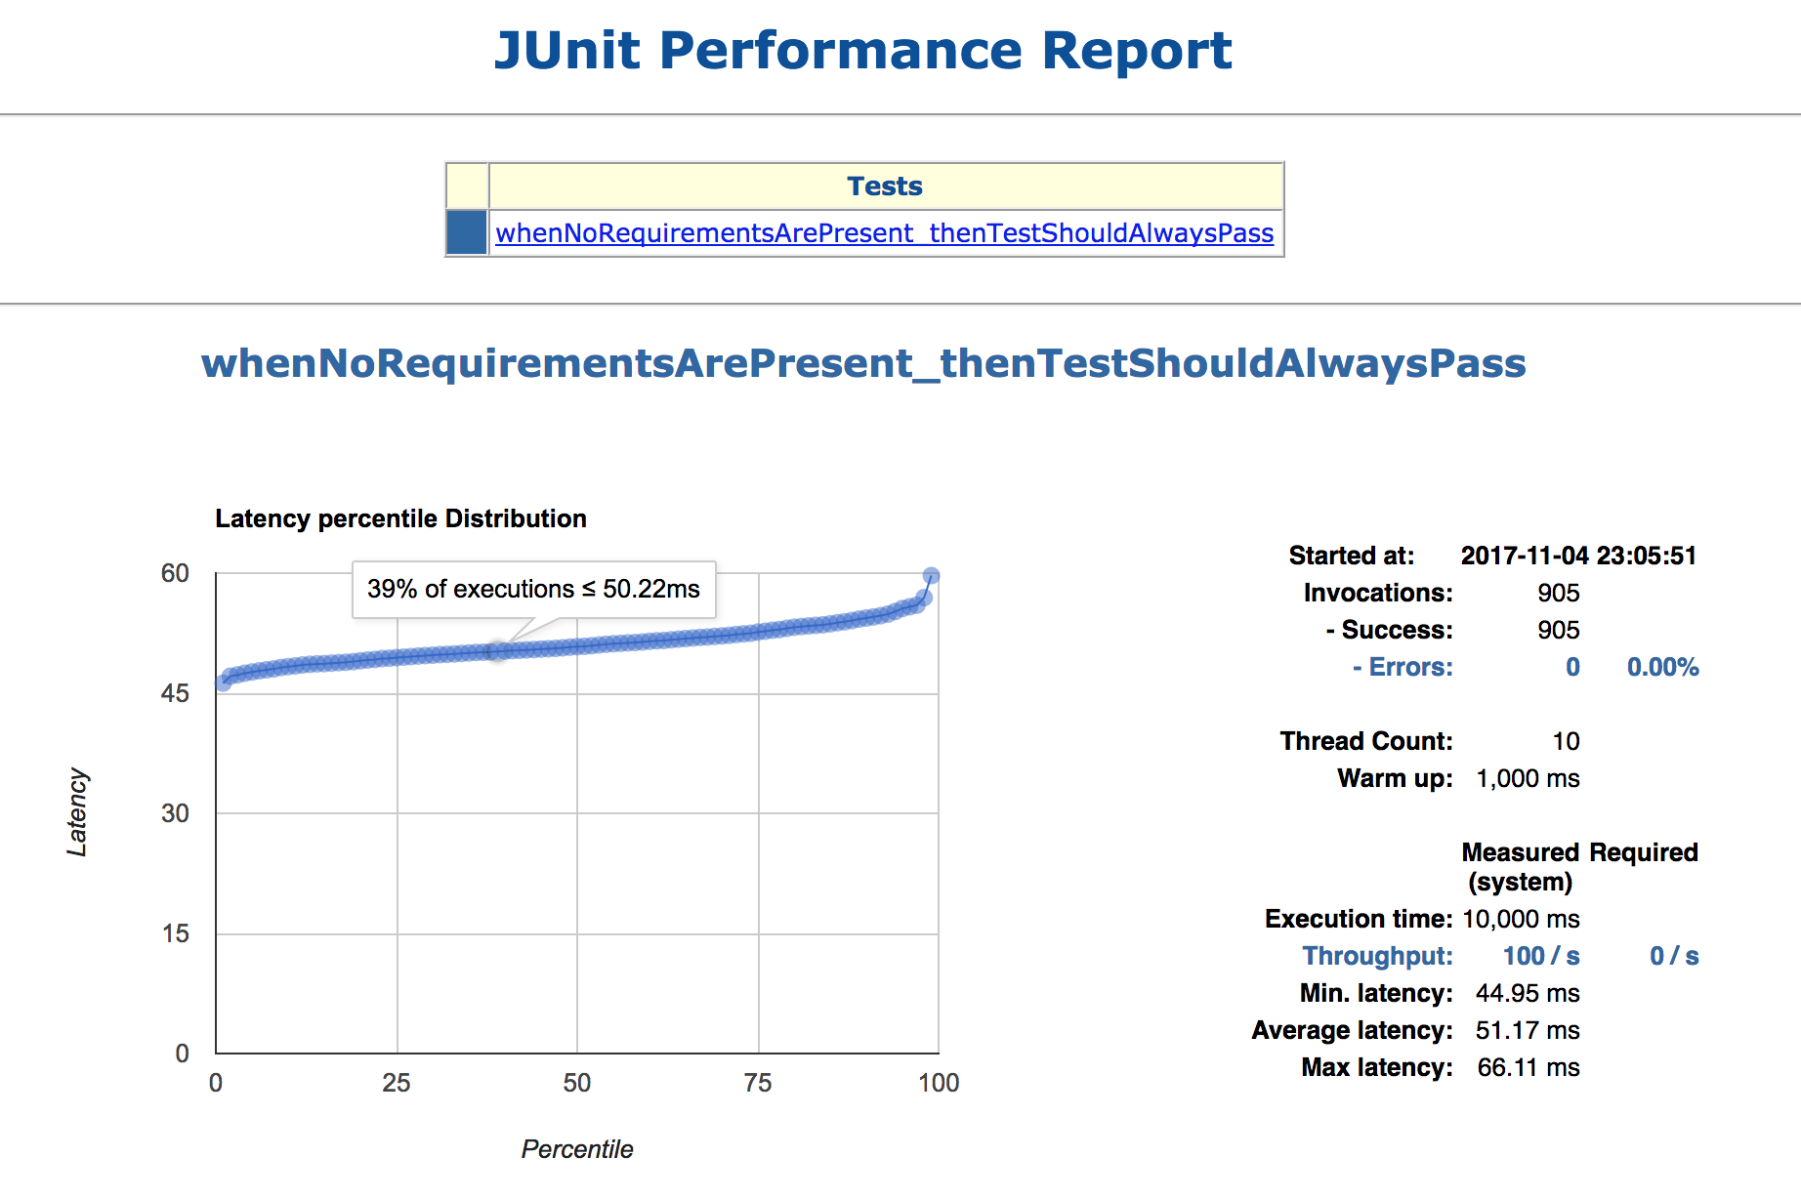Click the 'Execution time:' label
This screenshot has width=1801, height=1199.
pyautogui.click(x=1359, y=919)
